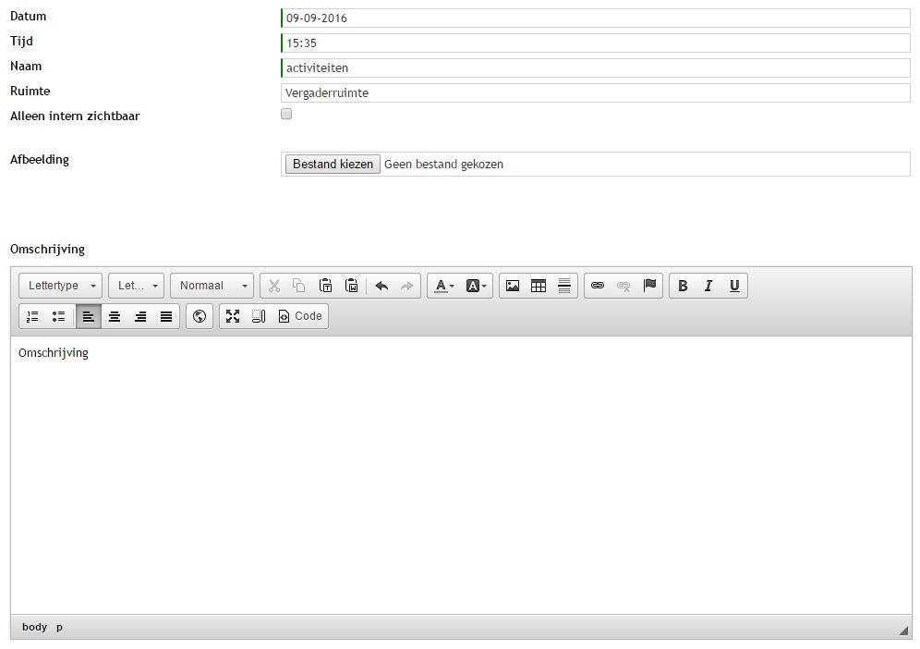Open the Normaal paragraph format dropdown
Screen dimensions: 920x649
tap(212, 286)
